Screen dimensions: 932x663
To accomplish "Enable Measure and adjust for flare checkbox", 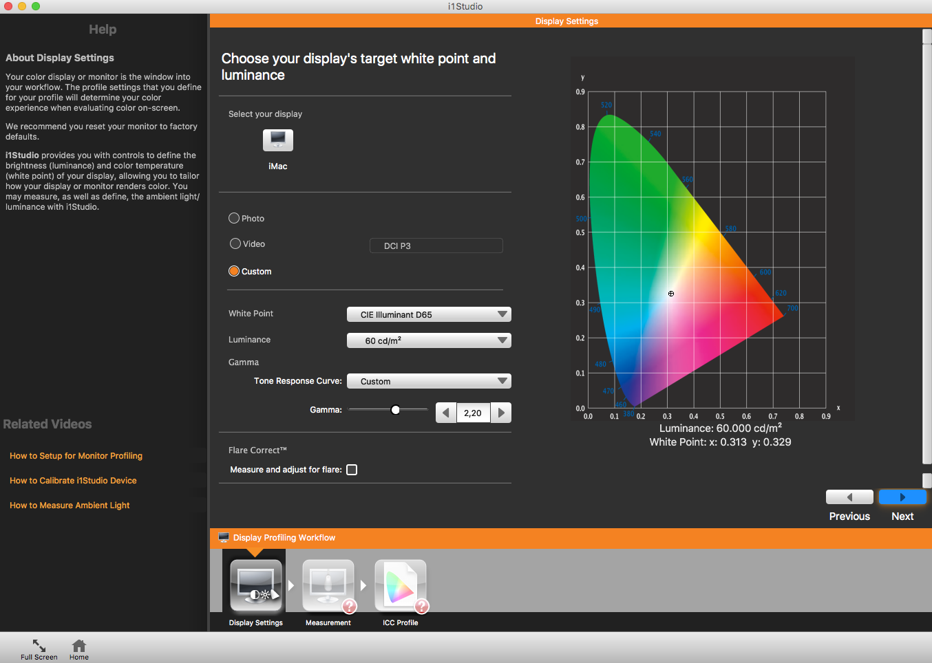I will [352, 470].
